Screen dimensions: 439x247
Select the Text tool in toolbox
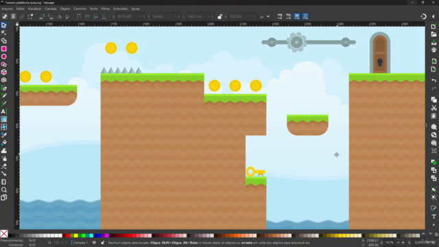click(3, 111)
